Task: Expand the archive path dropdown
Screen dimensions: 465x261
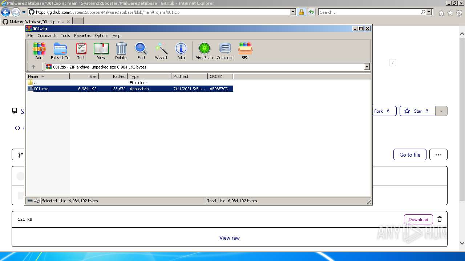Action: (x=367, y=67)
